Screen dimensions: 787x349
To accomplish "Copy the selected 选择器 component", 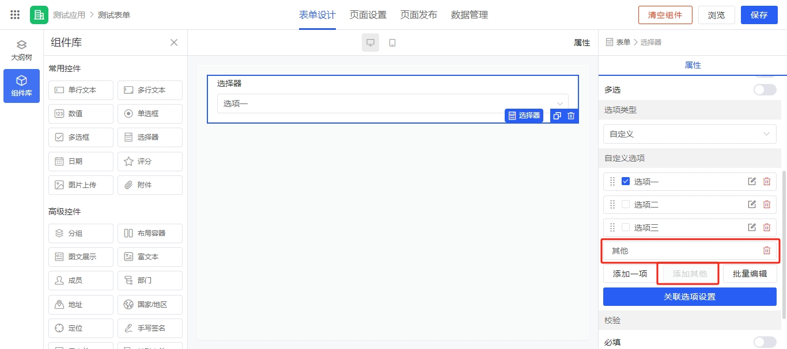I will click(557, 116).
